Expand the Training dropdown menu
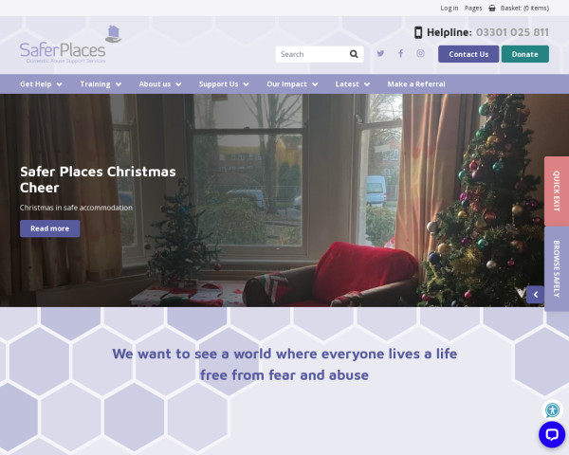The width and height of the screenshot is (569, 455). 101,84
